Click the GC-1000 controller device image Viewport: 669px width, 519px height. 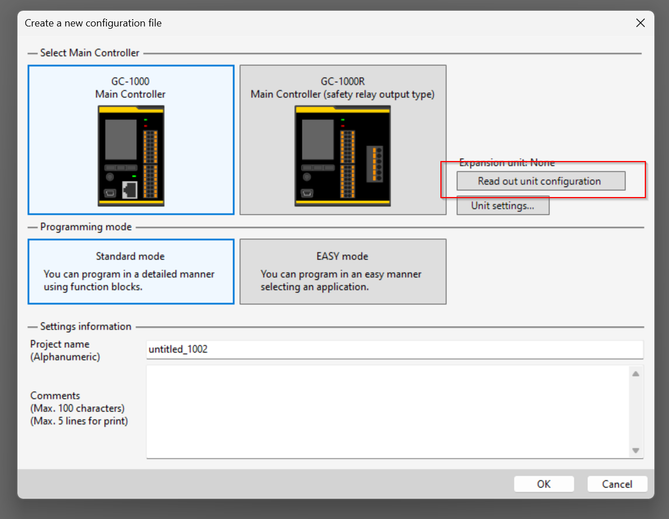(x=131, y=156)
